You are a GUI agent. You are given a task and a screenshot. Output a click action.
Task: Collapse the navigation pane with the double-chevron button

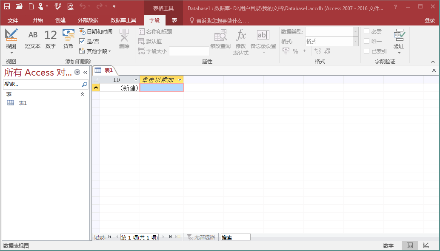[85, 72]
